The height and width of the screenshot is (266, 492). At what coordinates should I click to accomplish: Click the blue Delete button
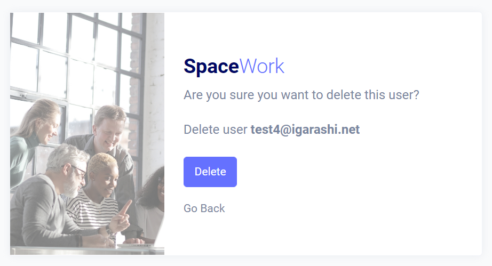coord(210,172)
